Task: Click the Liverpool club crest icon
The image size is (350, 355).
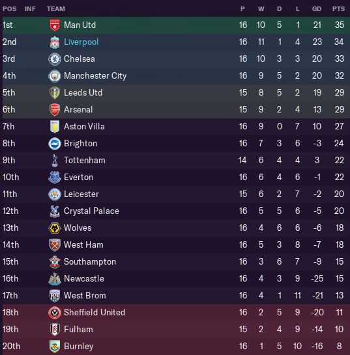Action: [x=55, y=42]
